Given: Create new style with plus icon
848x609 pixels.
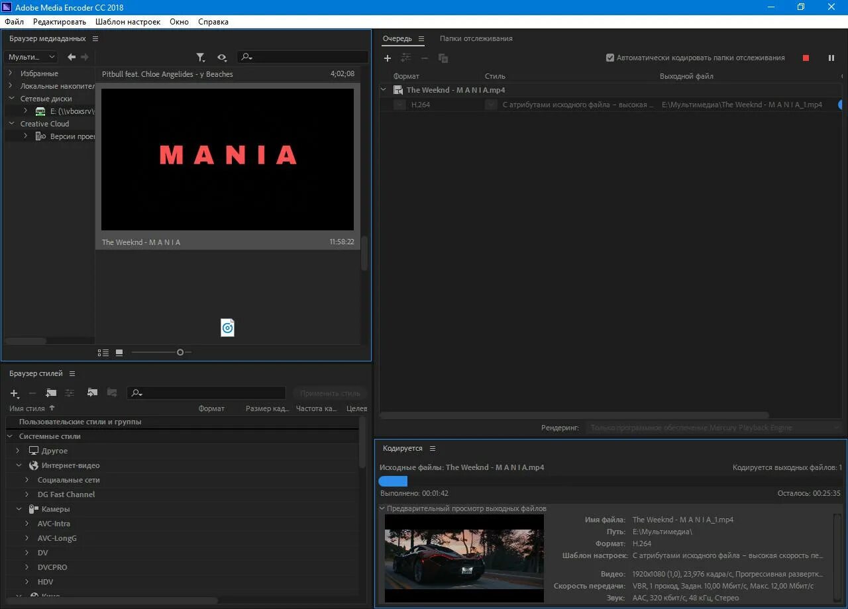Looking at the screenshot, I should [15, 393].
